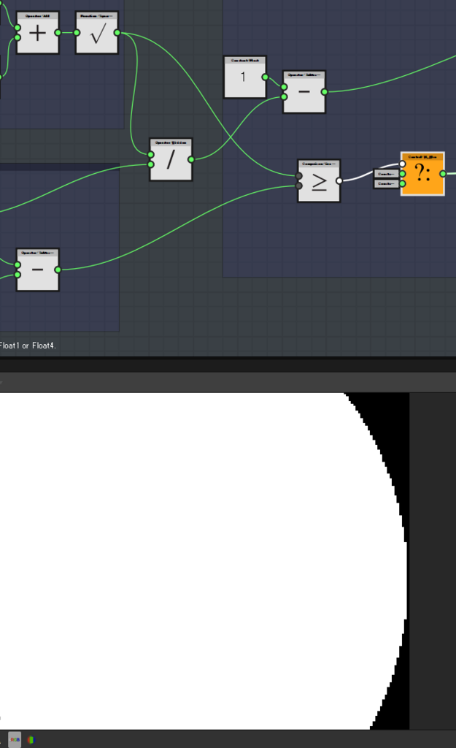Click the output port of the division node
456x748 pixels.
[x=191, y=160]
